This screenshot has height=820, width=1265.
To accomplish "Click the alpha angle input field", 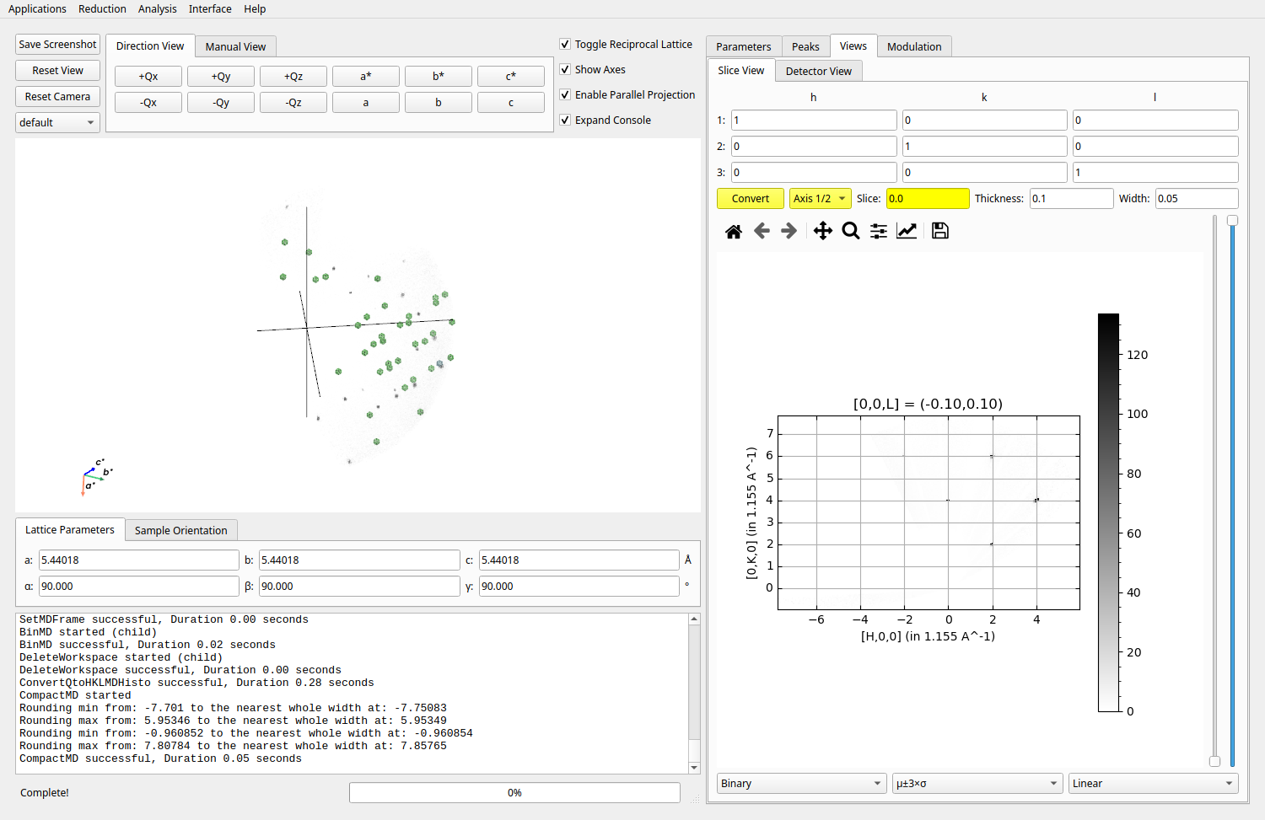I will pos(139,586).
